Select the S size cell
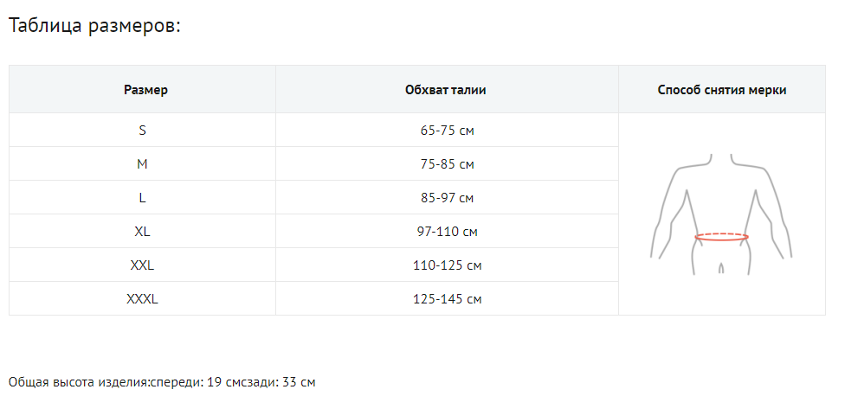 tap(142, 131)
